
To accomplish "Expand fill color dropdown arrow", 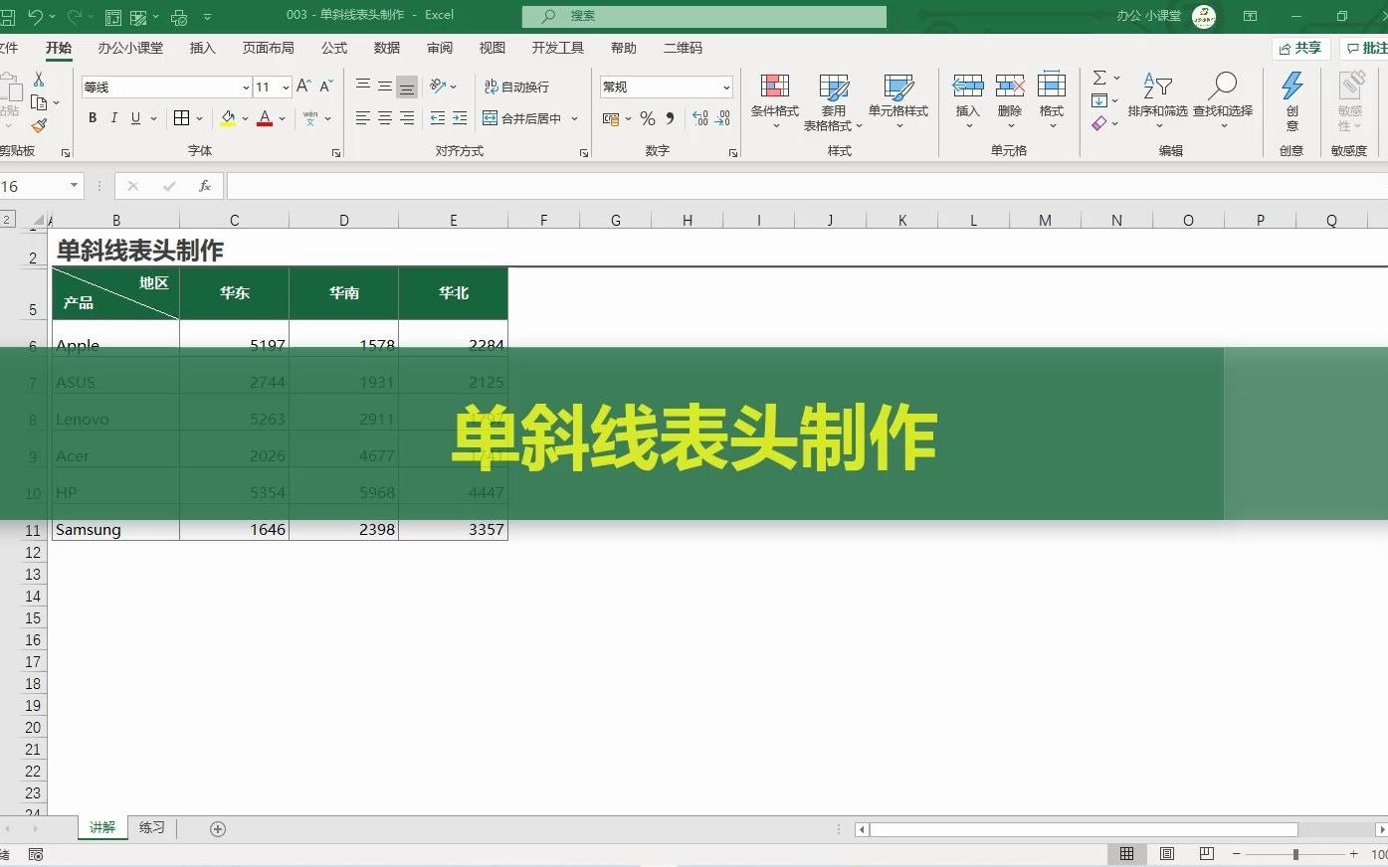I will pos(245,118).
